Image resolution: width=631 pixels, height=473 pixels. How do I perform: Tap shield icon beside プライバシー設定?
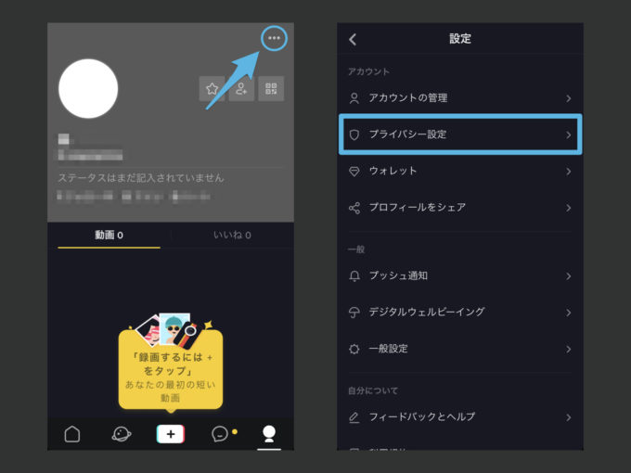point(354,134)
